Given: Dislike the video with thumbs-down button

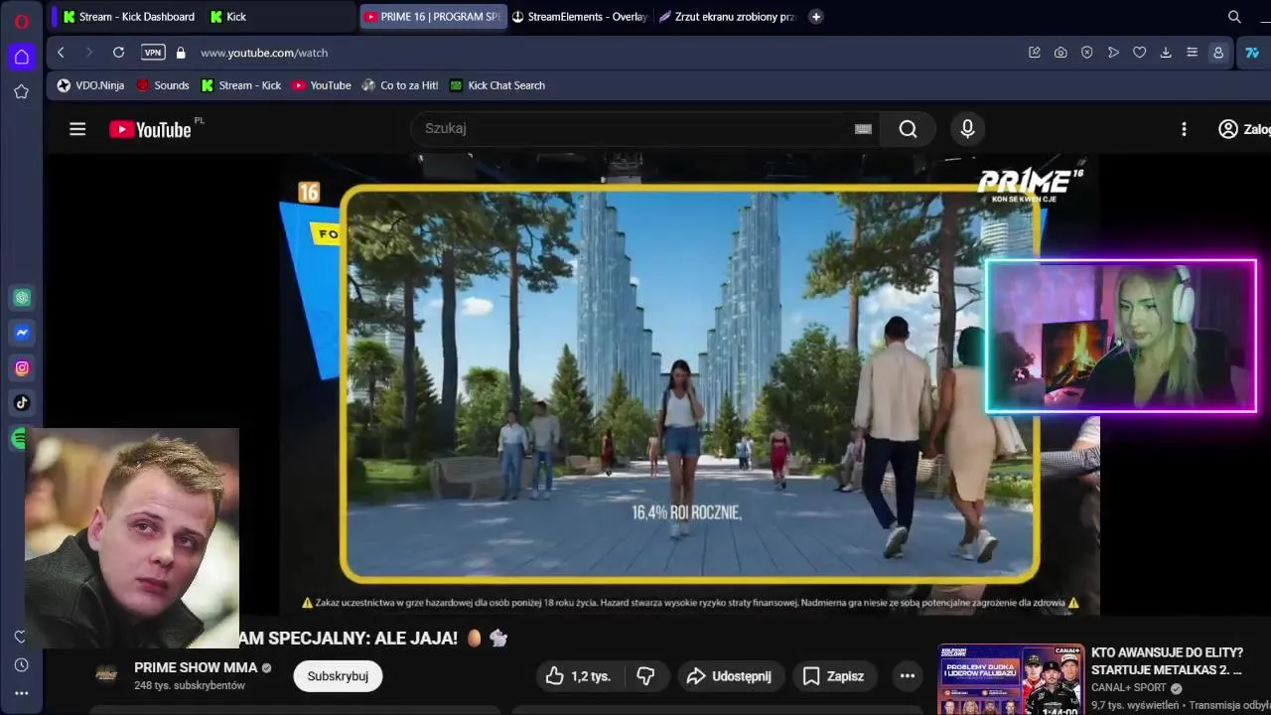Looking at the screenshot, I should pos(645,676).
